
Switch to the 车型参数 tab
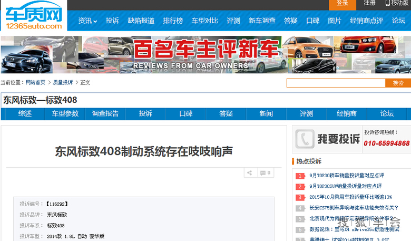65,114
